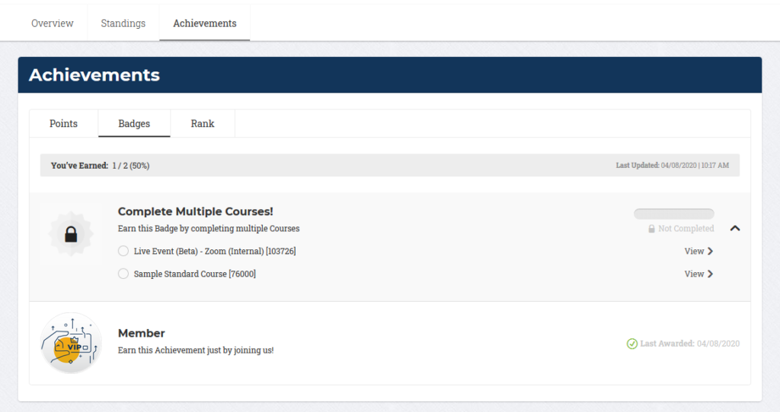Click the Sample Standard Course status circle

(123, 274)
